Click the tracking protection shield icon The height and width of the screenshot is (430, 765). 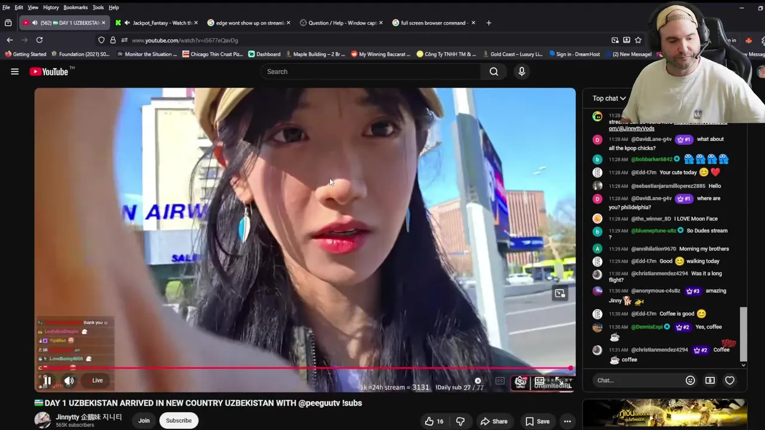pos(101,40)
